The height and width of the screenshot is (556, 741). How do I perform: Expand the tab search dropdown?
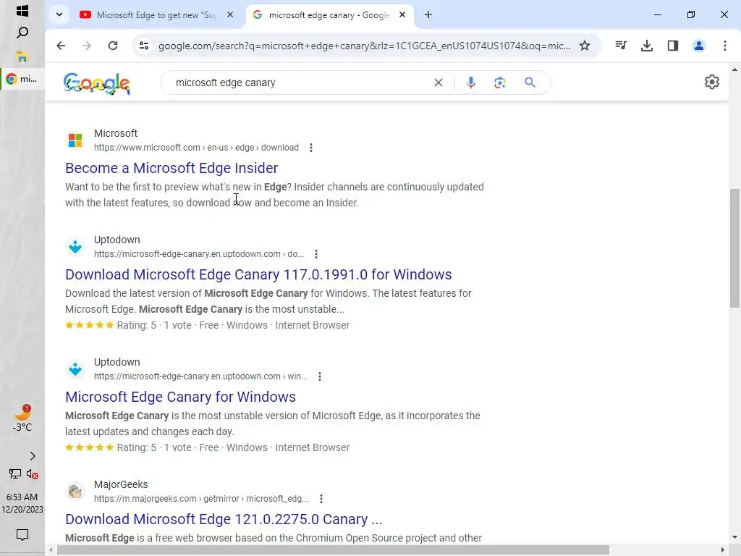(59, 14)
